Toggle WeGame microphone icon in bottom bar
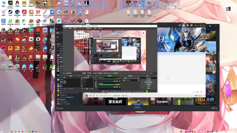 point(94,95)
